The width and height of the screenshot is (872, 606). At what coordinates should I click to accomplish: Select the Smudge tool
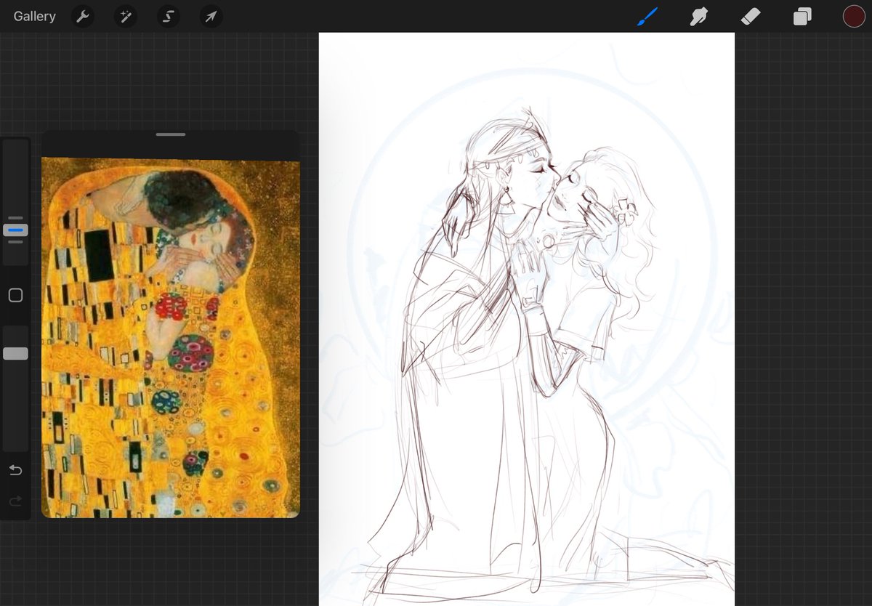(698, 16)
